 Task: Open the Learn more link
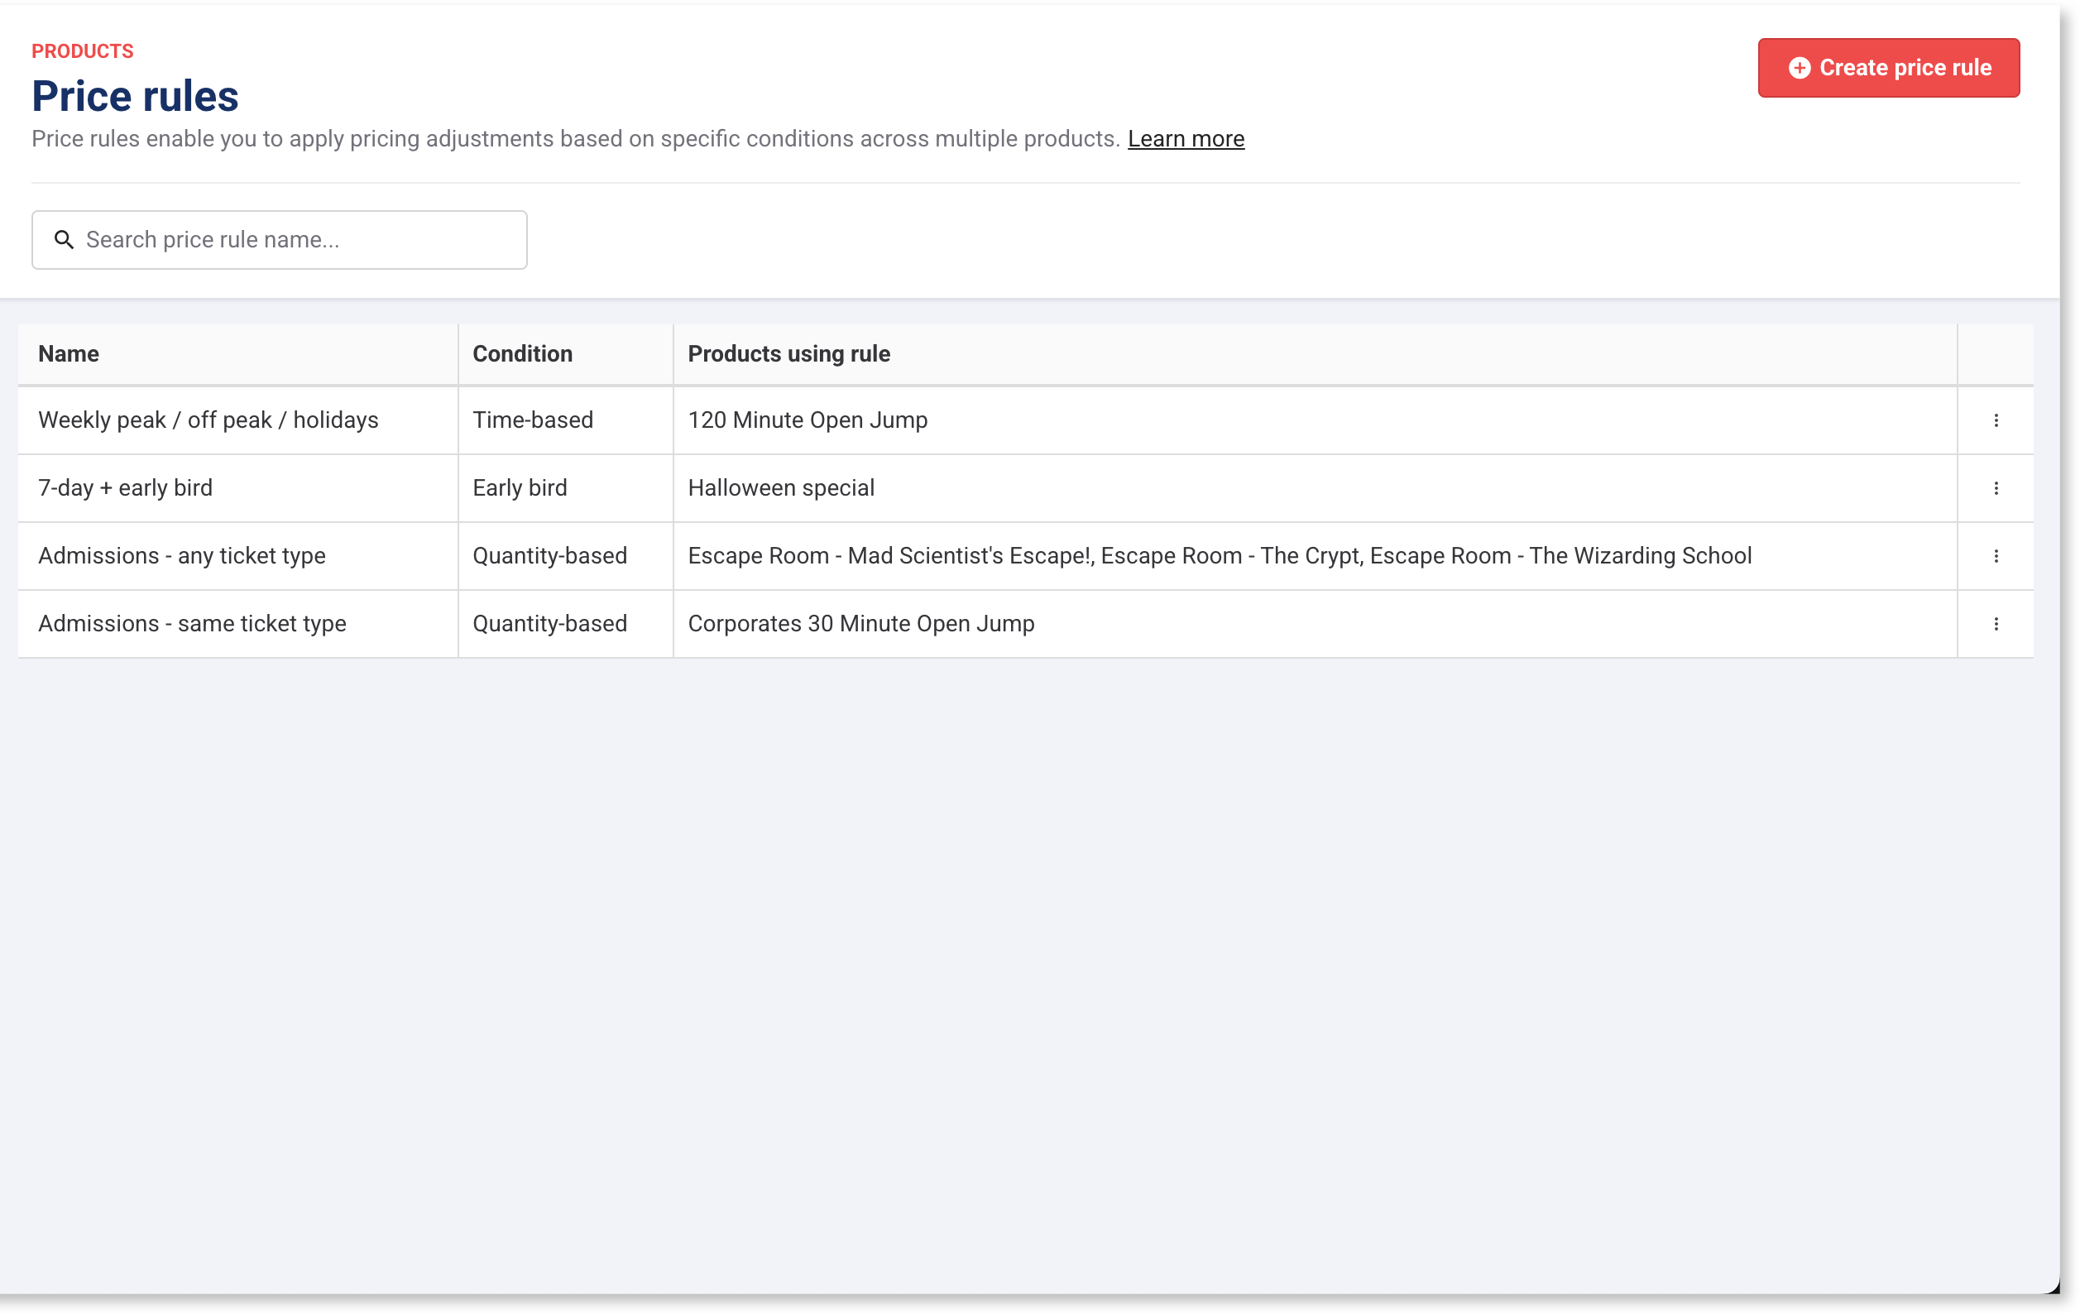tap(1185, 139)
